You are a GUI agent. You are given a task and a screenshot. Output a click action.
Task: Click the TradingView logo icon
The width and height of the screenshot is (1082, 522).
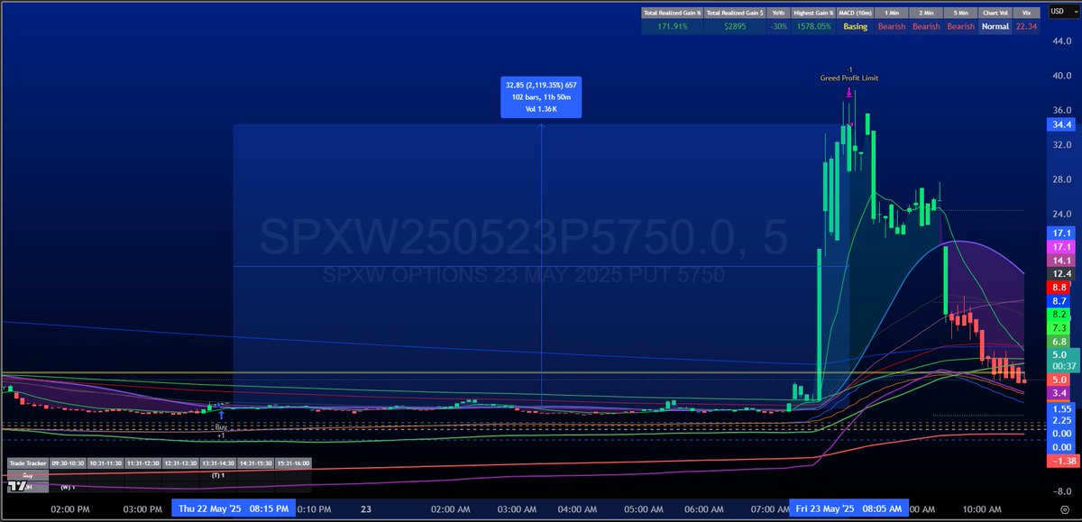click(x=16, y=486)
